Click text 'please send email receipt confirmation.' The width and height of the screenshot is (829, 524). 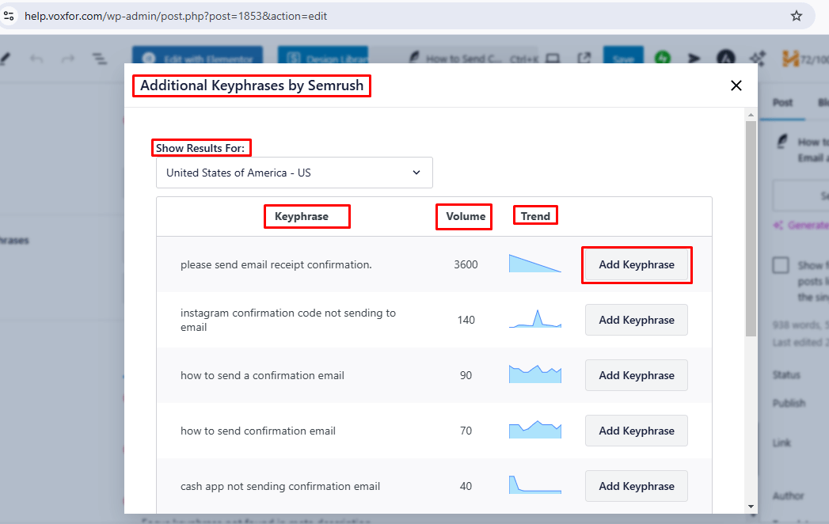pyautogui.click(x=276, y=264)
